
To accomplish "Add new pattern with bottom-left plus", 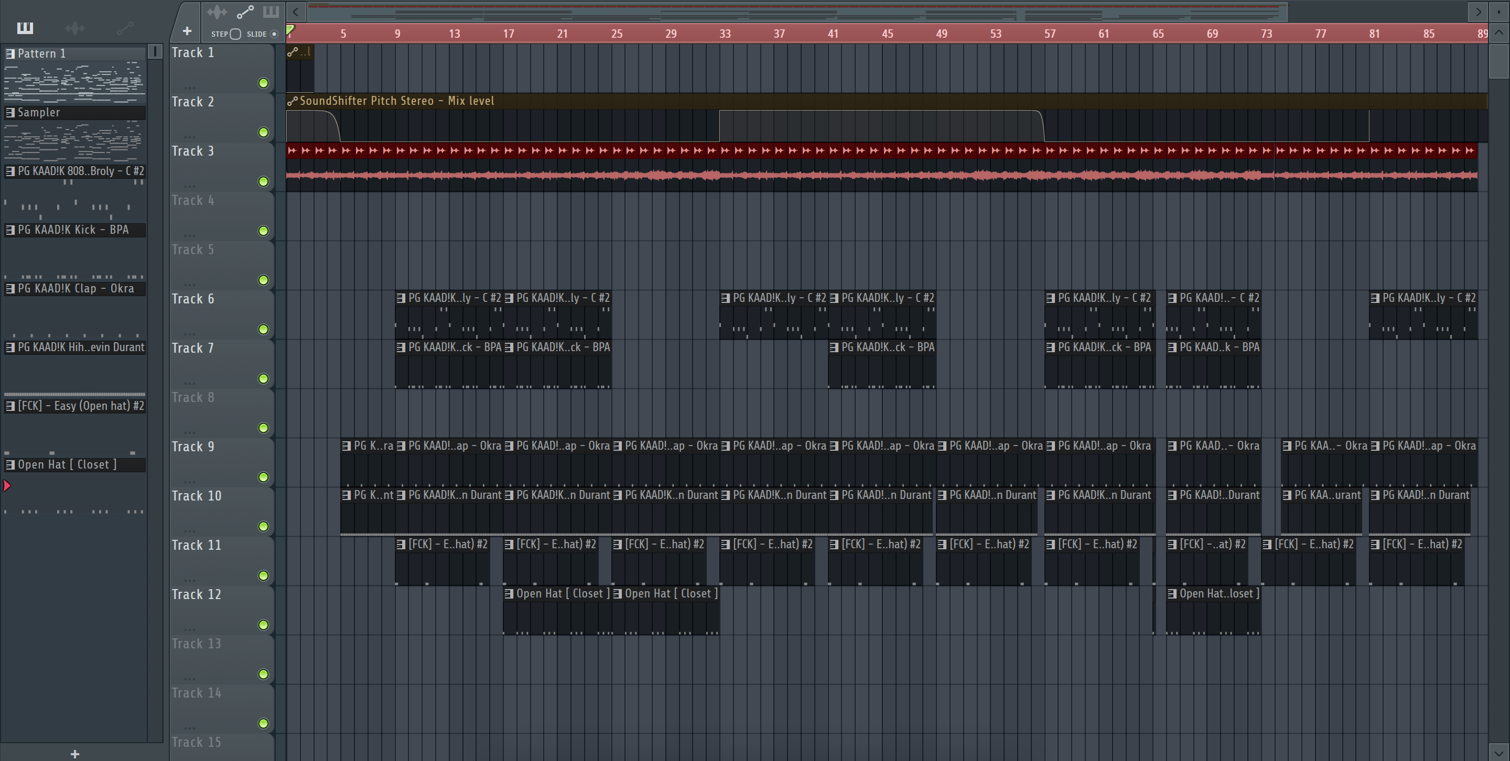I will (74, 753).
